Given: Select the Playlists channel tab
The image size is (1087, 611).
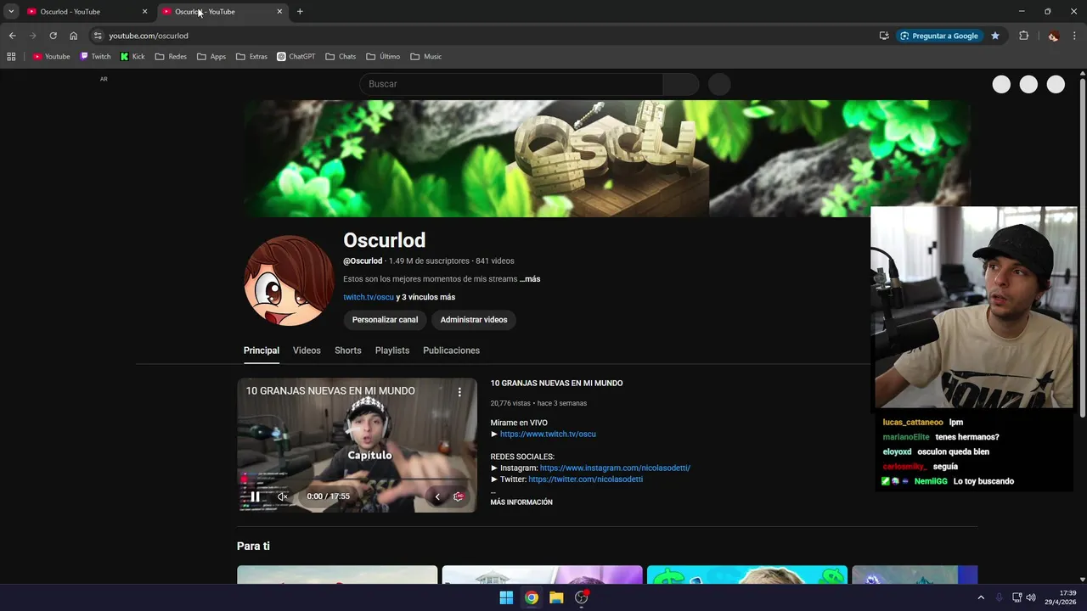Looking at the screenshot, I should coord(392,350).
